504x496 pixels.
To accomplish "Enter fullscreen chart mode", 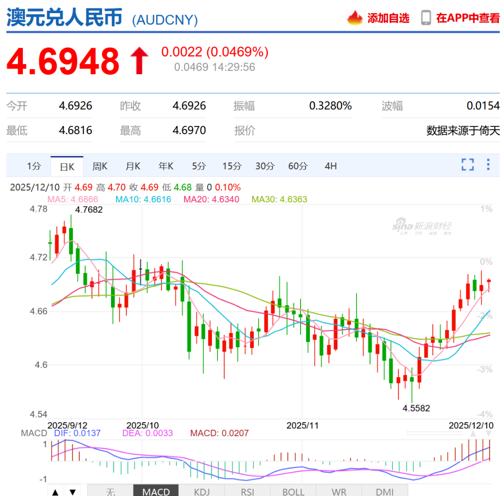I will tap(468, 164).
